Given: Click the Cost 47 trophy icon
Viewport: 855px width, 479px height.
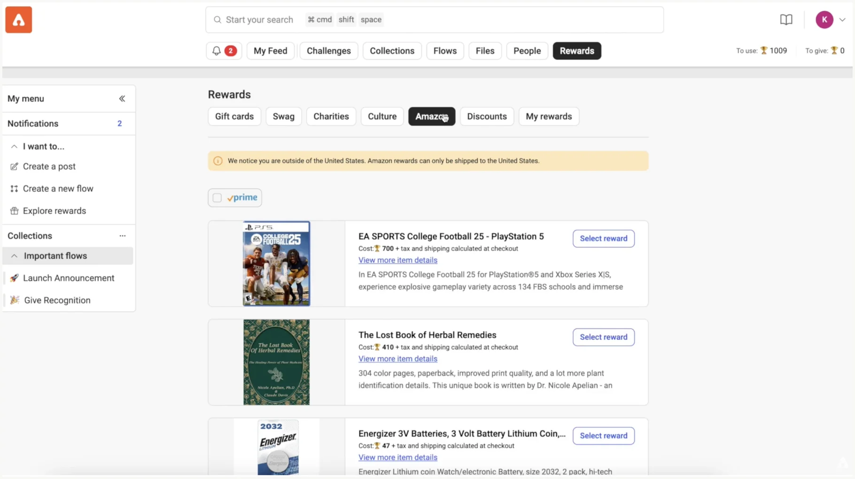Looking at the screenshot, I should point(377,446).
